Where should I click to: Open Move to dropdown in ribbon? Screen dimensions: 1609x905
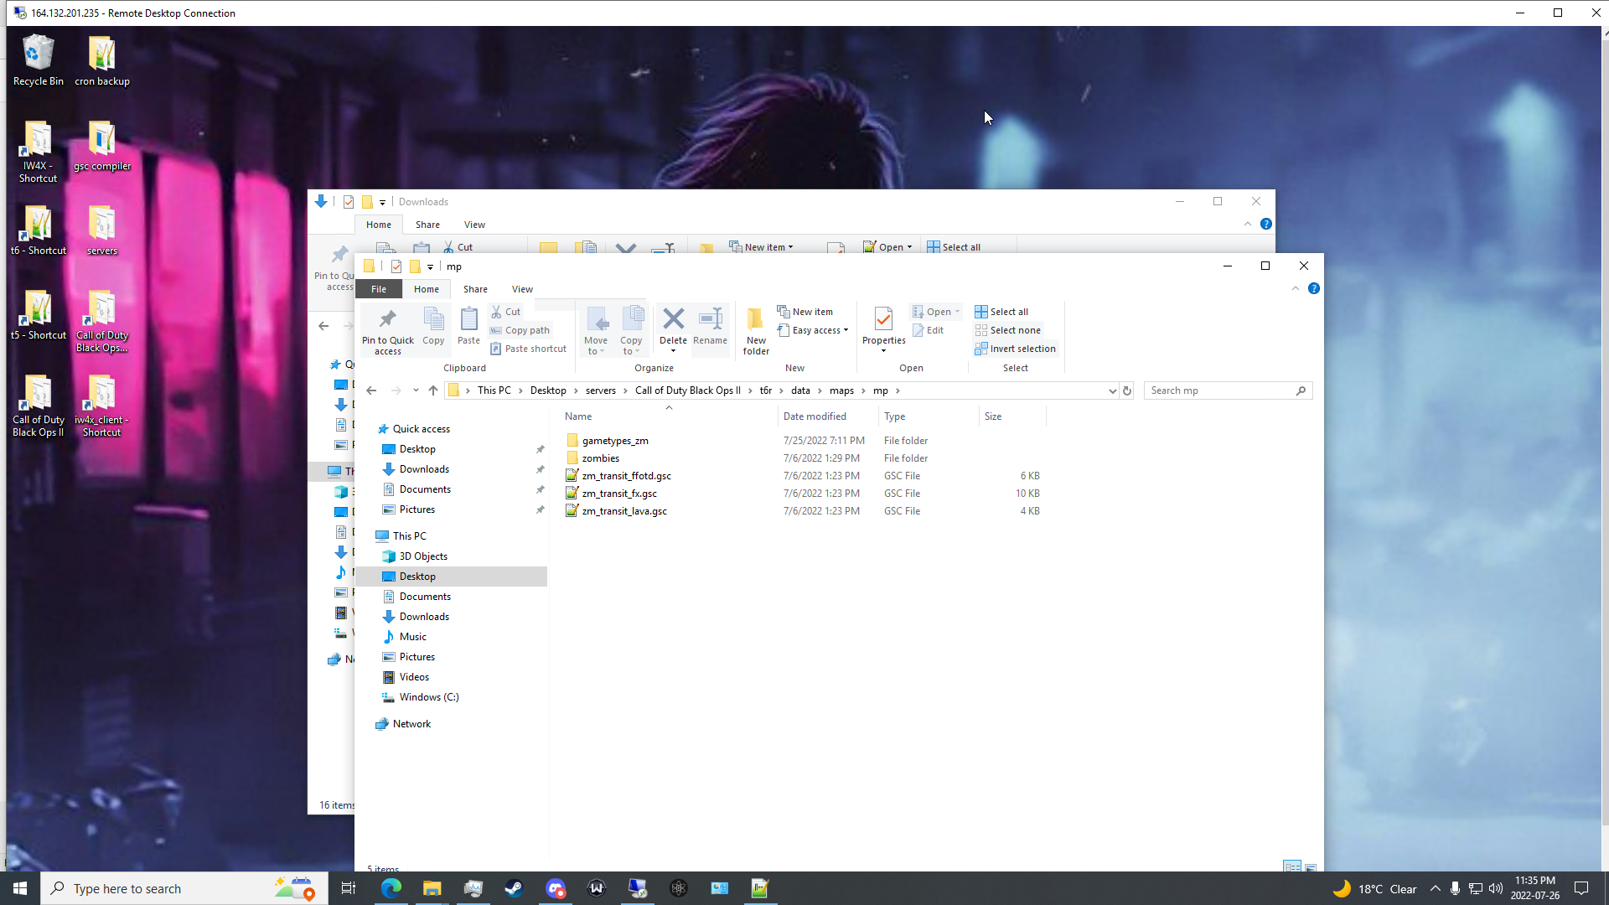pyautogui.click(x=596, y=331)
